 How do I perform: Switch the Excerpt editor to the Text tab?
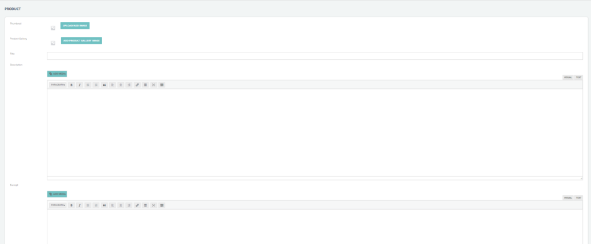578,197
